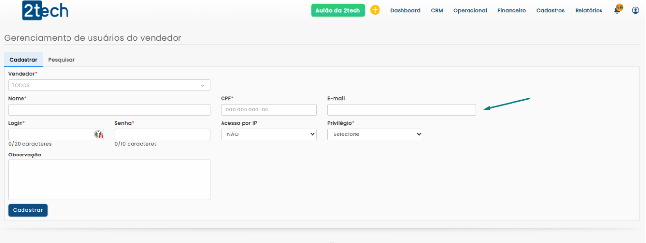Open the Financeiro menu
This screenshot has height=243, width=646.
coord(512,11)
